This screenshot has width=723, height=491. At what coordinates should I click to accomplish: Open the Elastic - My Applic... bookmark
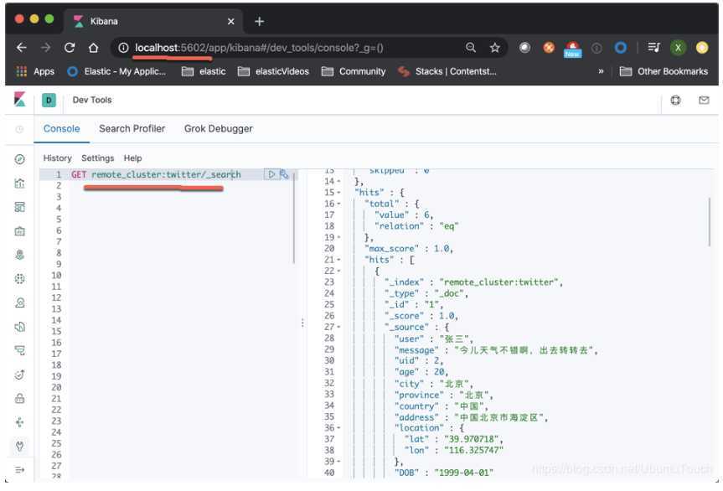(116, 71)
